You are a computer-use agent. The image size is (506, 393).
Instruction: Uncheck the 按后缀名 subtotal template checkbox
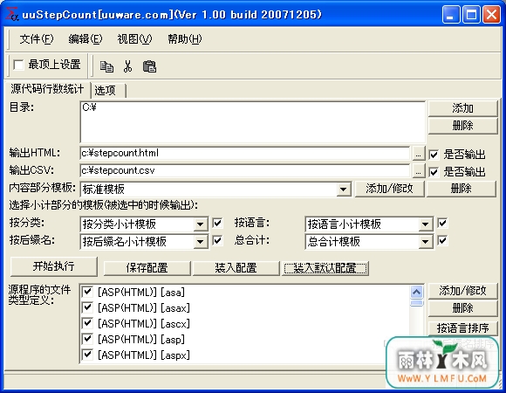click(x=217, y=240)
